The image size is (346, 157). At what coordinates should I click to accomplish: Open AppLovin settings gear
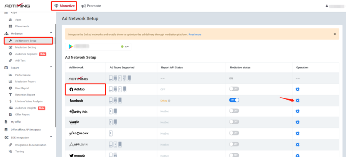[x=297, y=144]
